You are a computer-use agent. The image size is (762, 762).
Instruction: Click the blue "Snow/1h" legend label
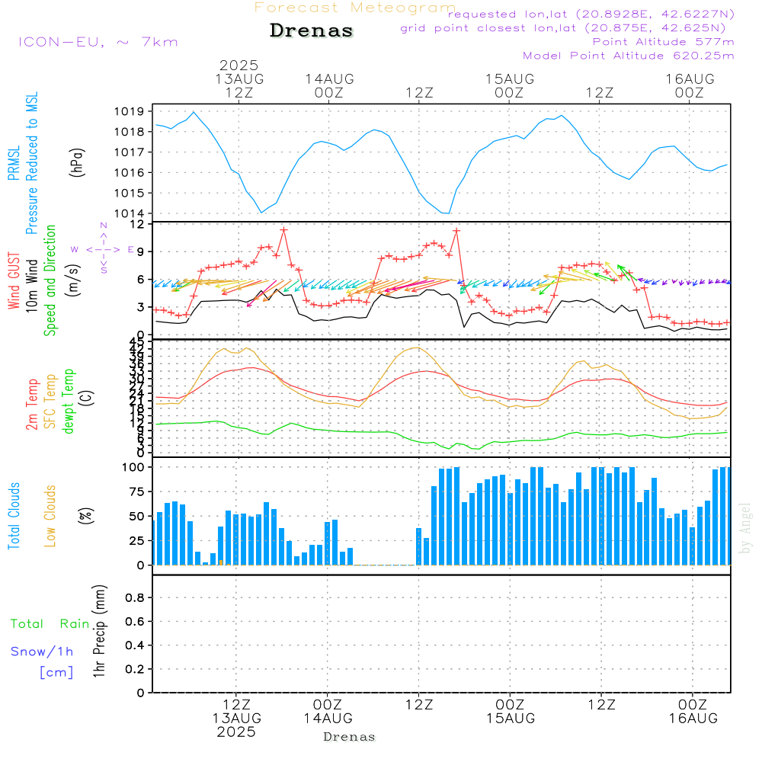(42, 652)
